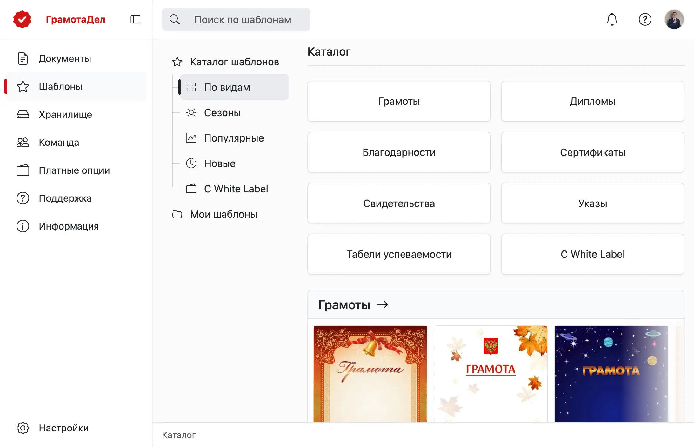Select Сезоны tree item
This screenshot has height=447, width=694.
[x=234, y=112]
